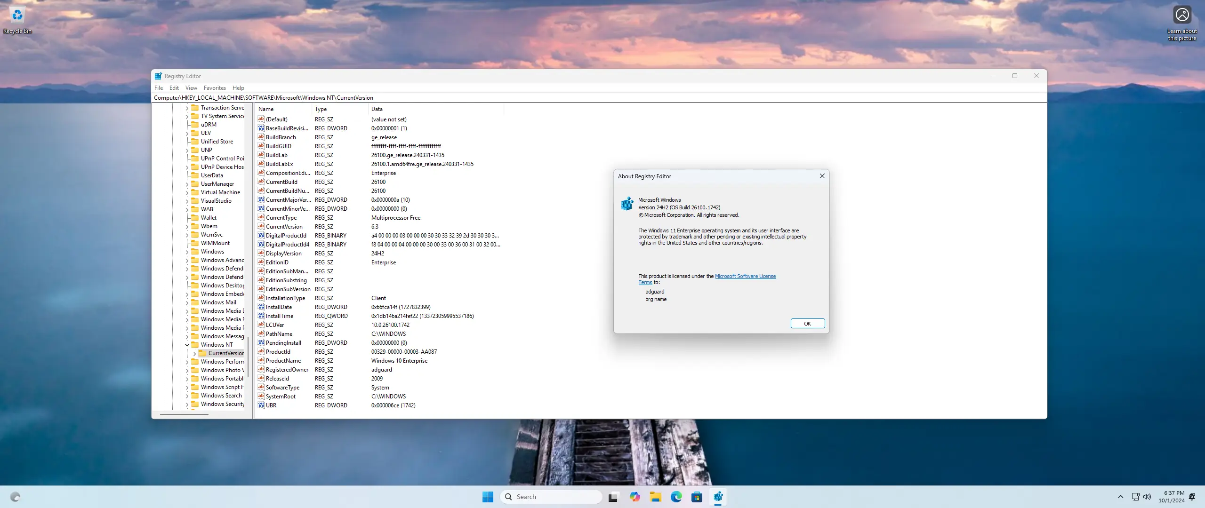This screenshot has width=1205, height=508.
Task: Click the Windows Start button
Action: tap(488, 497)
